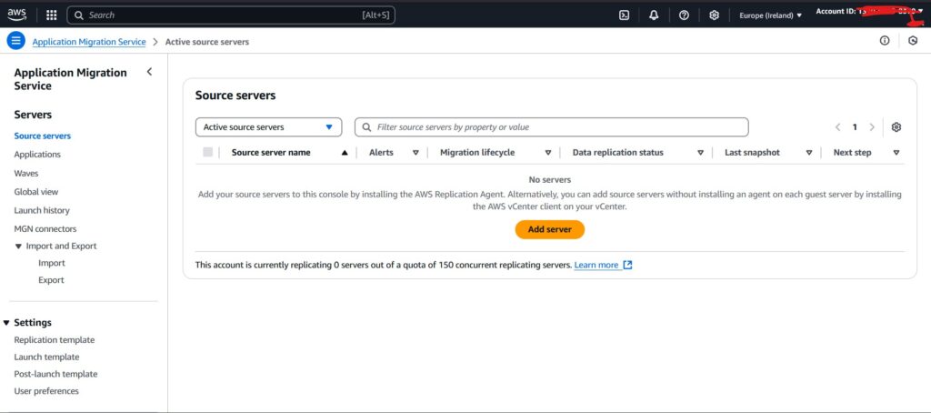Focus the Filter source servers input
The width and height of the screenshot is (931, 413).
click(x=552, y=127)
